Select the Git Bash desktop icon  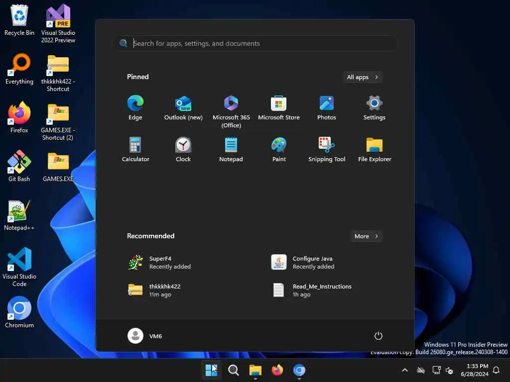coord(19,166)
